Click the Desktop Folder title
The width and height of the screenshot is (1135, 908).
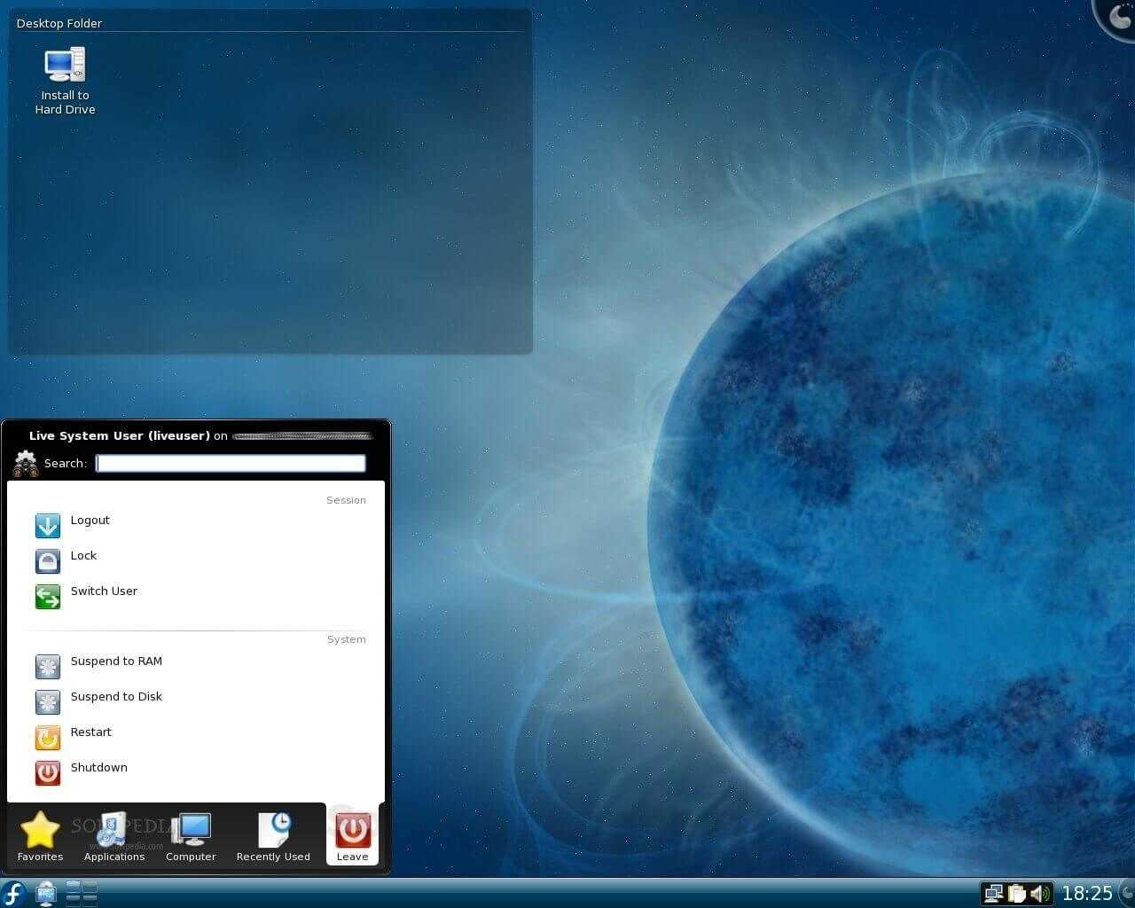[x=59, y=23]
